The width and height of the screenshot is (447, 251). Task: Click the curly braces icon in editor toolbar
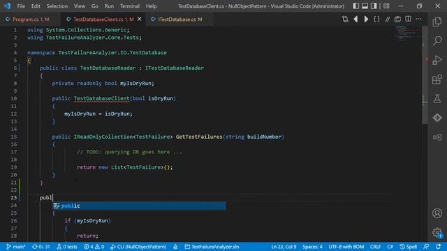coord(376,19)
